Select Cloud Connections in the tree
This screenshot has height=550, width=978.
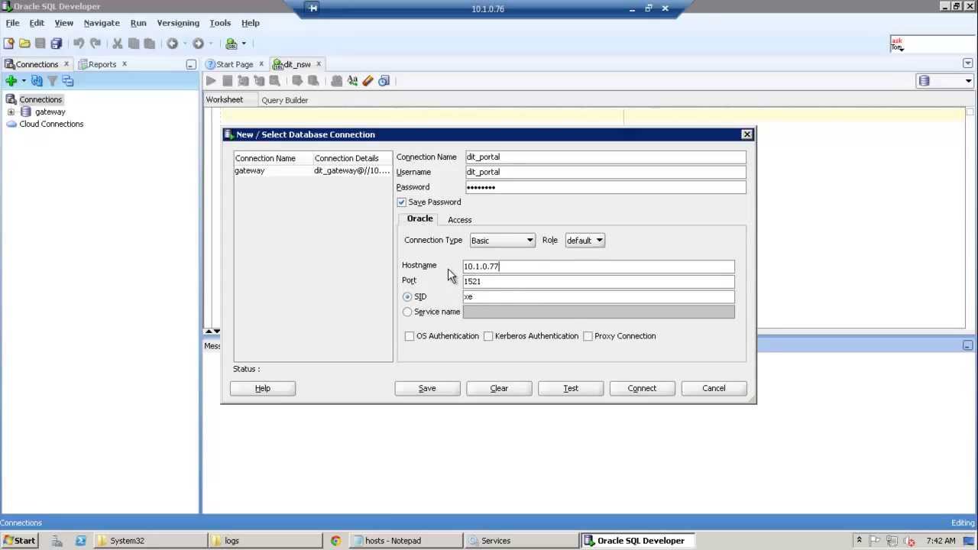51,124
